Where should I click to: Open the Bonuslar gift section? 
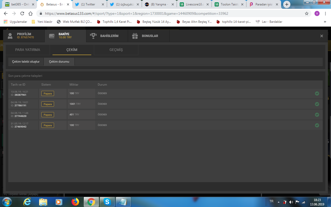(148, 36)
